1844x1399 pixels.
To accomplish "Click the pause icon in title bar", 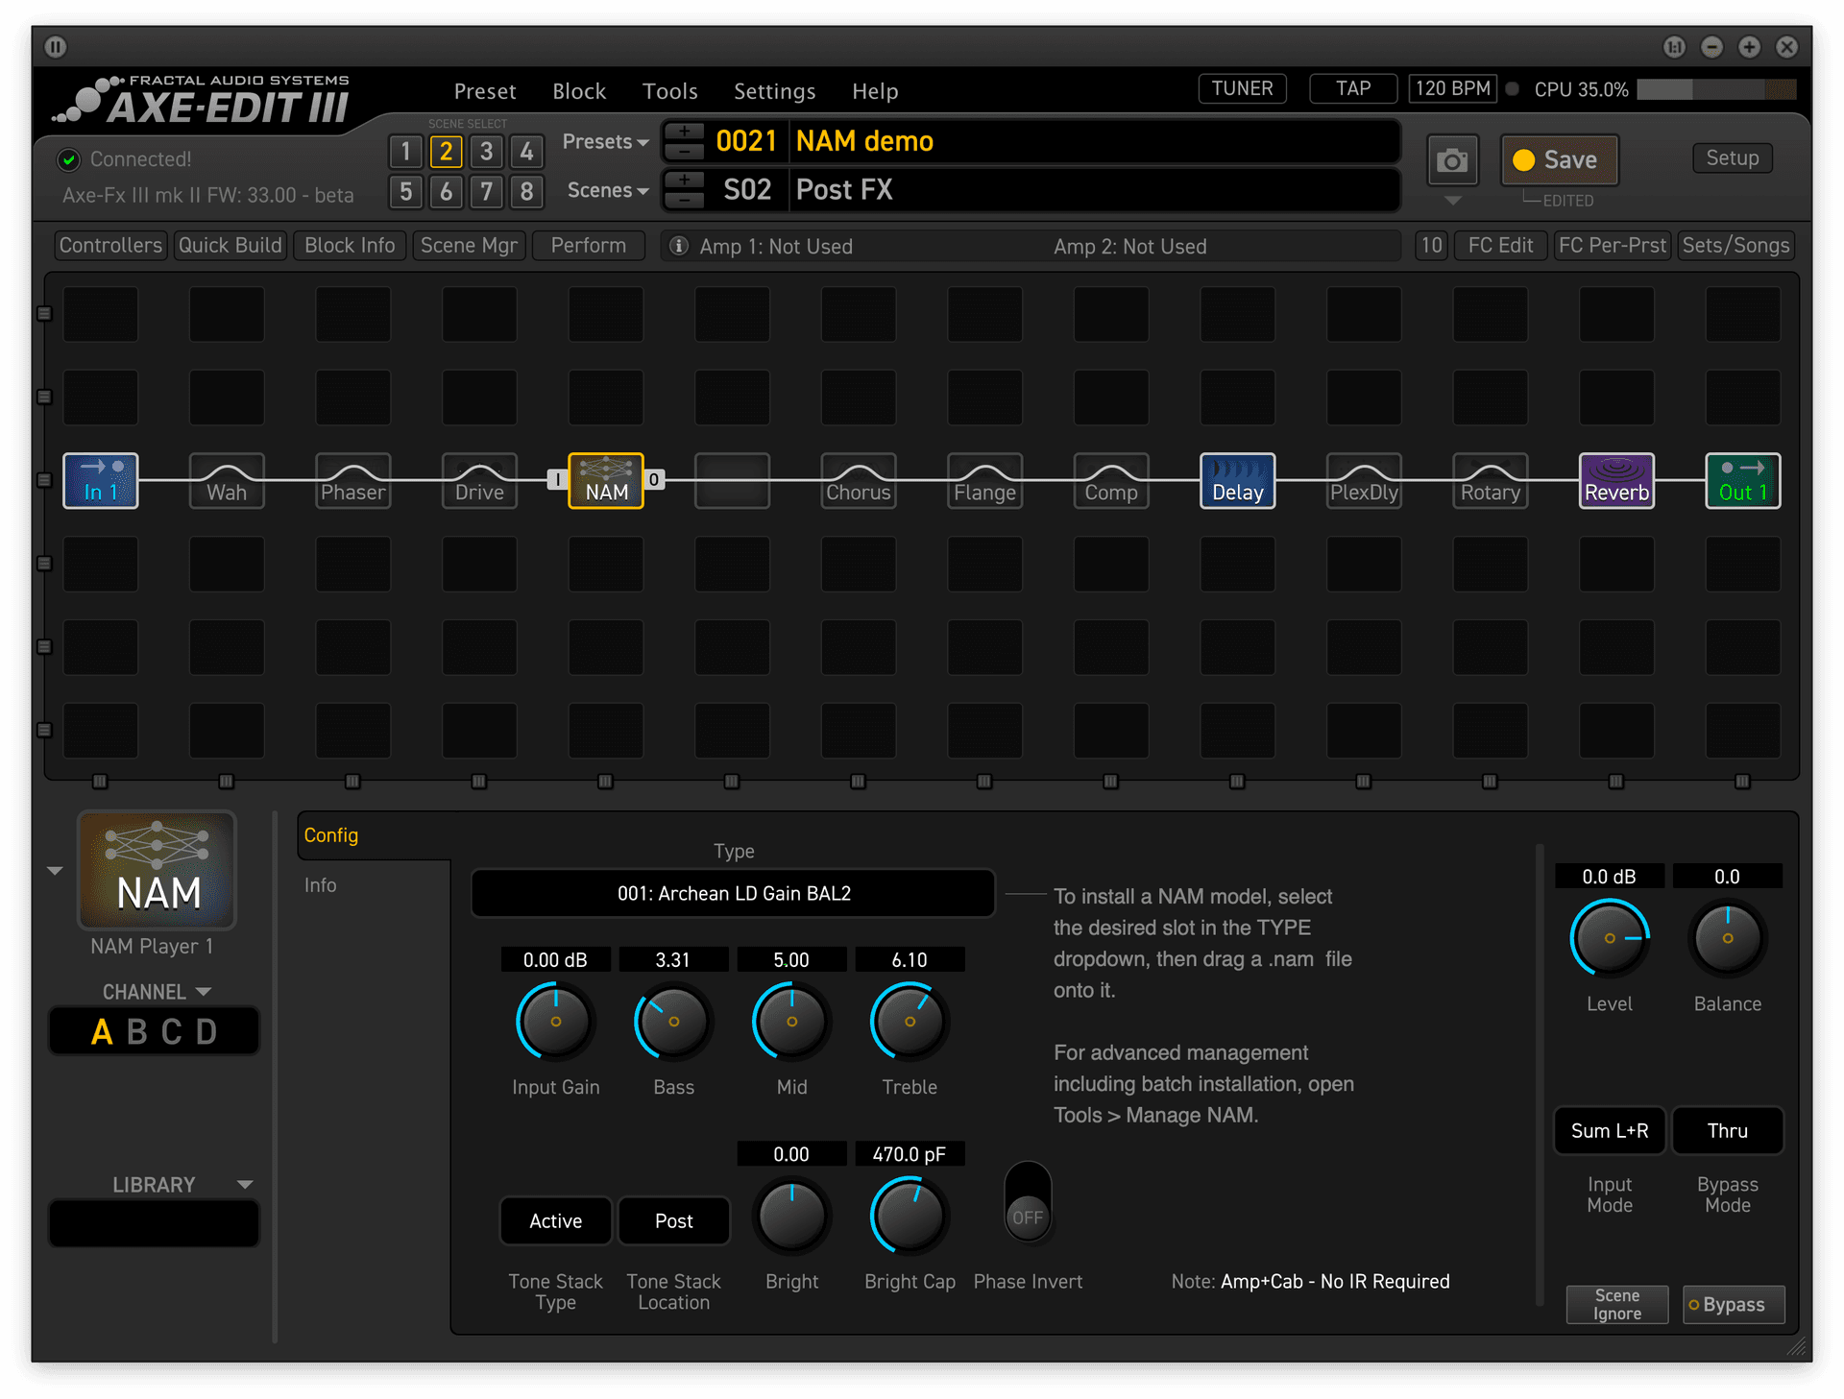I will coord(56,46).
